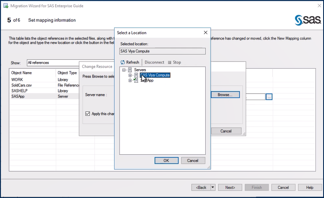Click the Migration Wizard title bar icon

(x=6, y=6)
